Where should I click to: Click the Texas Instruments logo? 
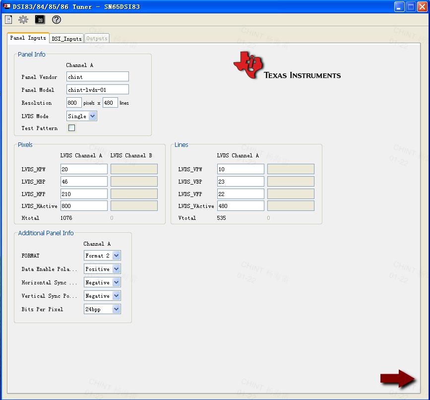(x=287, y=66)
